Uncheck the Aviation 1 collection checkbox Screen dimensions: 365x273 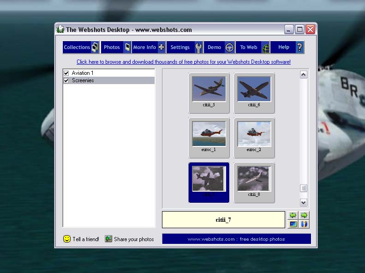click(x=66, y=73)
